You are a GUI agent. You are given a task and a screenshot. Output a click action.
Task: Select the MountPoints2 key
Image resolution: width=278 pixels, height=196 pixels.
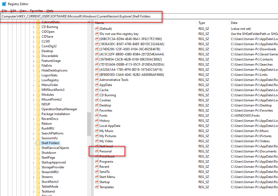point(52,99)
